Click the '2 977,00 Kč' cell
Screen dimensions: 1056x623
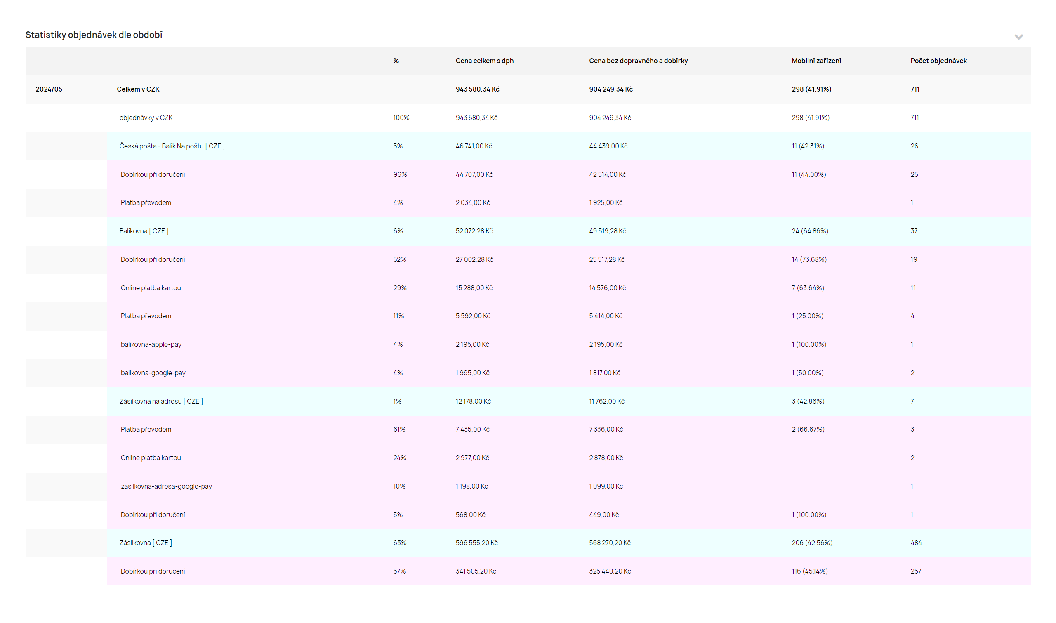tap(472, 458)
